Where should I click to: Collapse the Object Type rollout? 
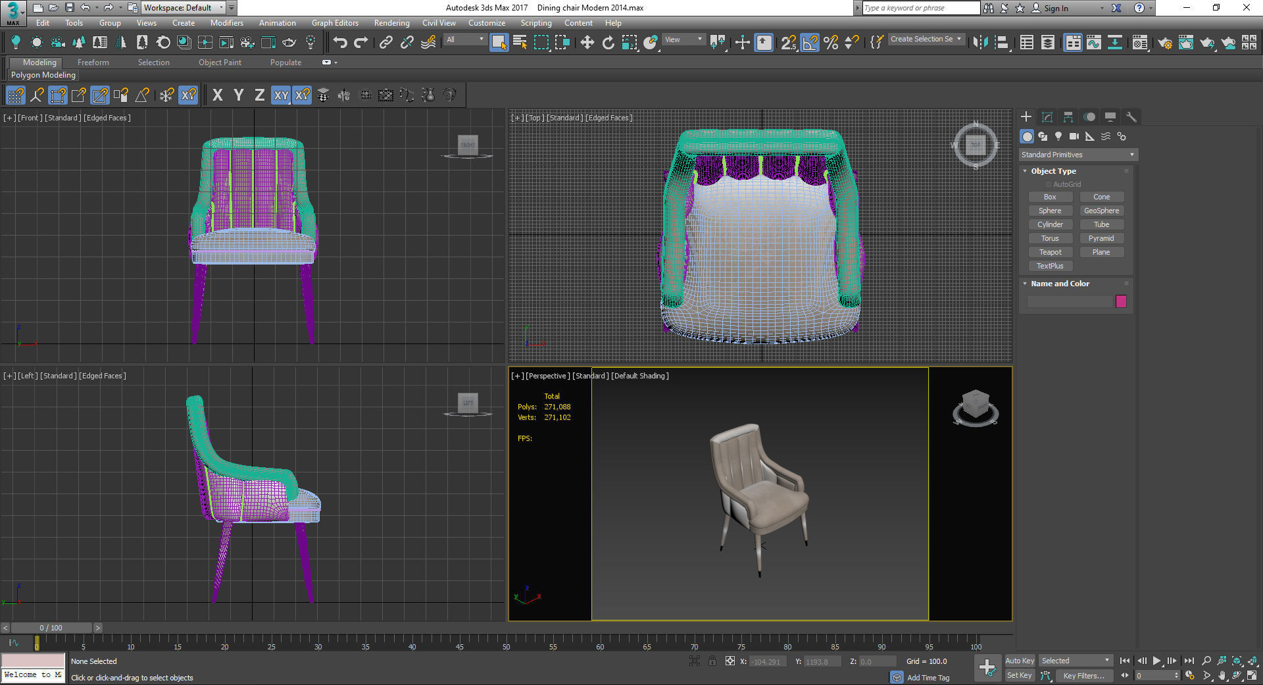1054,171
